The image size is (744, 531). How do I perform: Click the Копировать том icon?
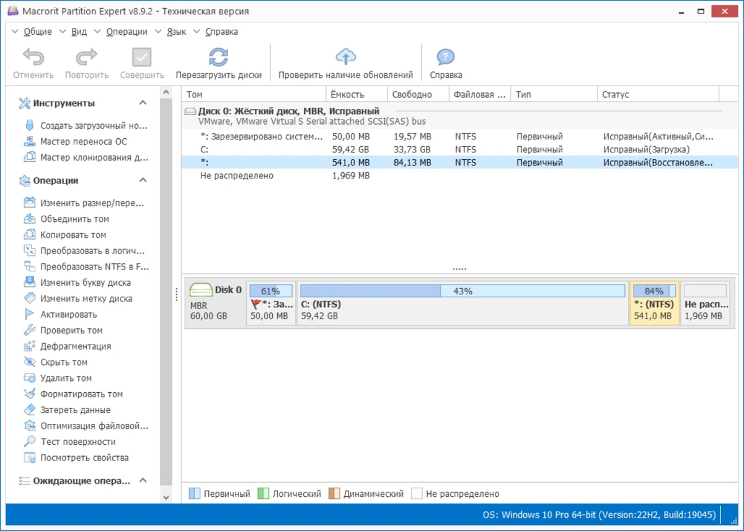coord(29,235)
